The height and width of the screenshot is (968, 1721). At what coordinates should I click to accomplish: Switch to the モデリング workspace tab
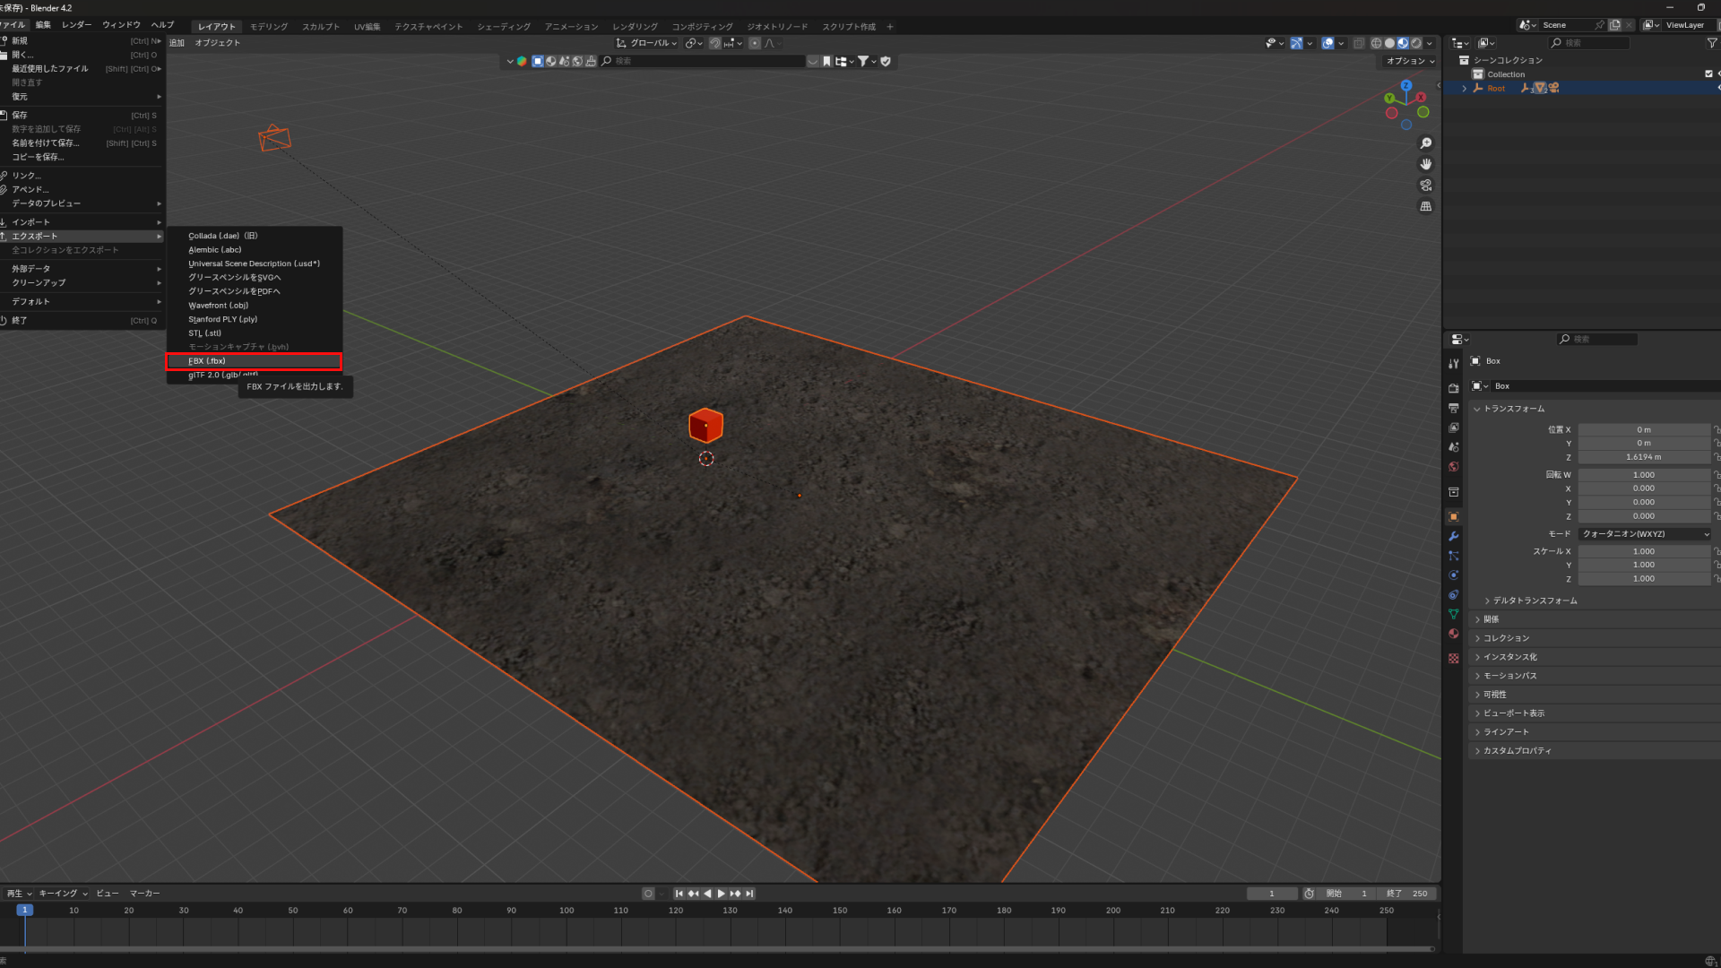coord(269,27)
